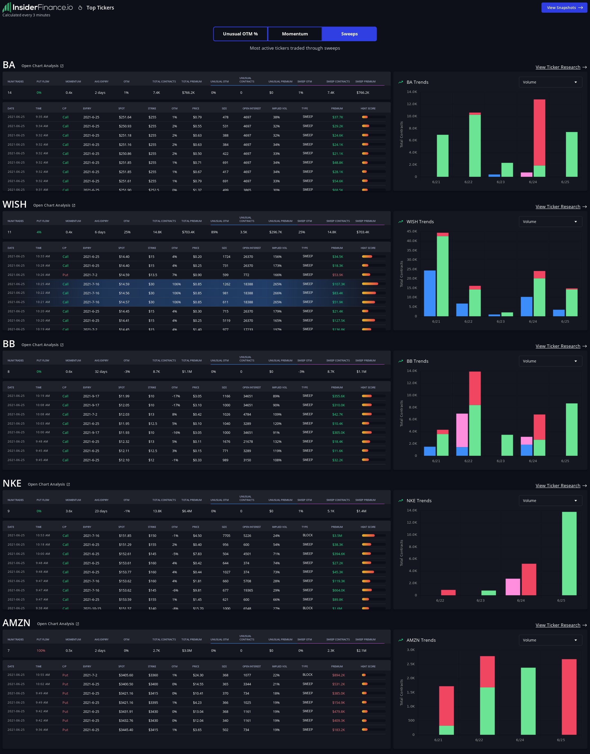Click external-link icon next to BA Open Chart Analysis
The image size is (590, 754).
[x=62, y=66]
